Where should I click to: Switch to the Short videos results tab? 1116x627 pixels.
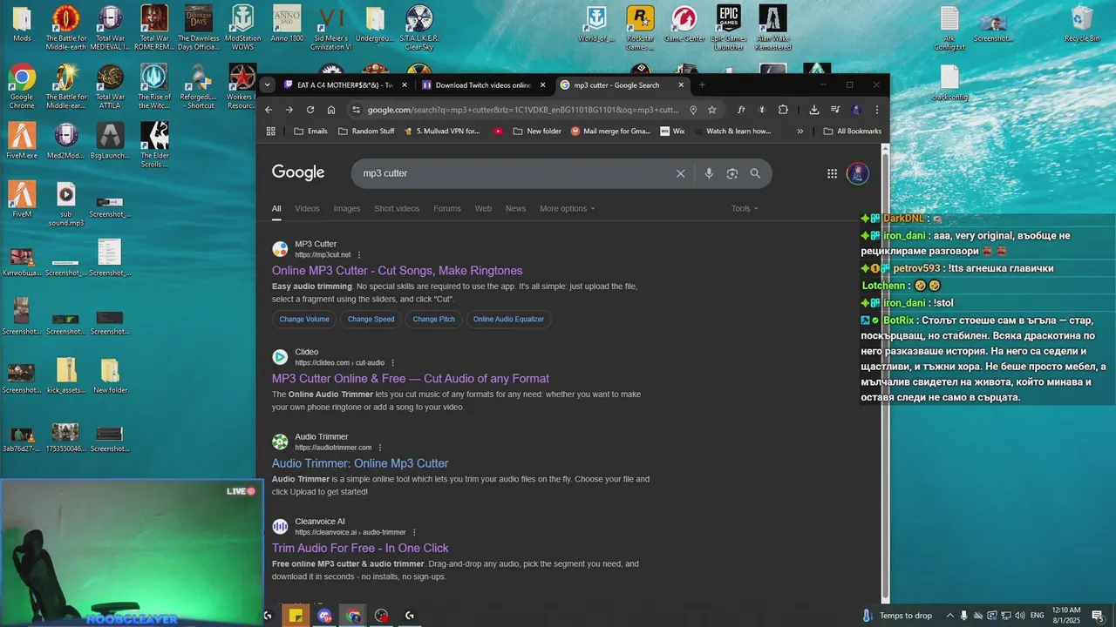point(397,209)
